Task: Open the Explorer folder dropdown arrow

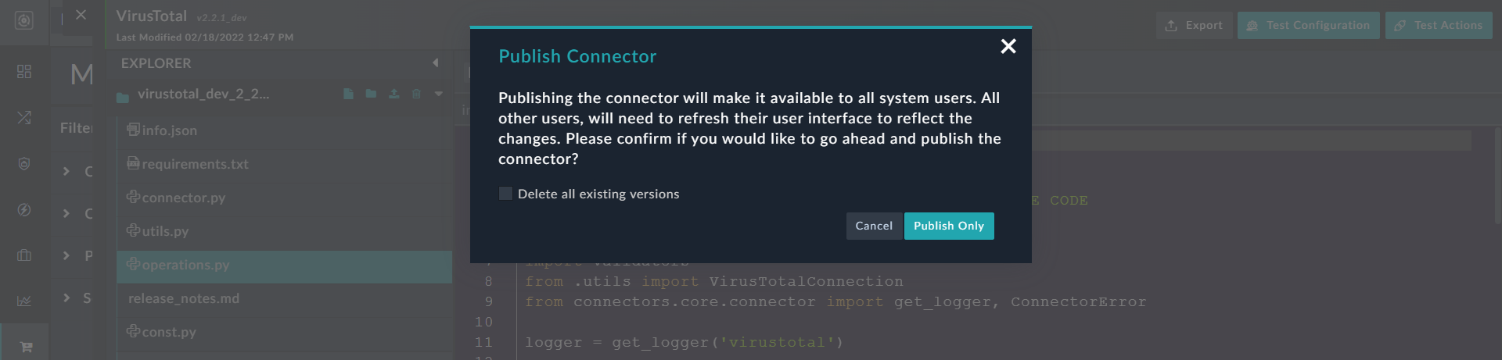Action: pyautogui.click(x=439, y=94)
